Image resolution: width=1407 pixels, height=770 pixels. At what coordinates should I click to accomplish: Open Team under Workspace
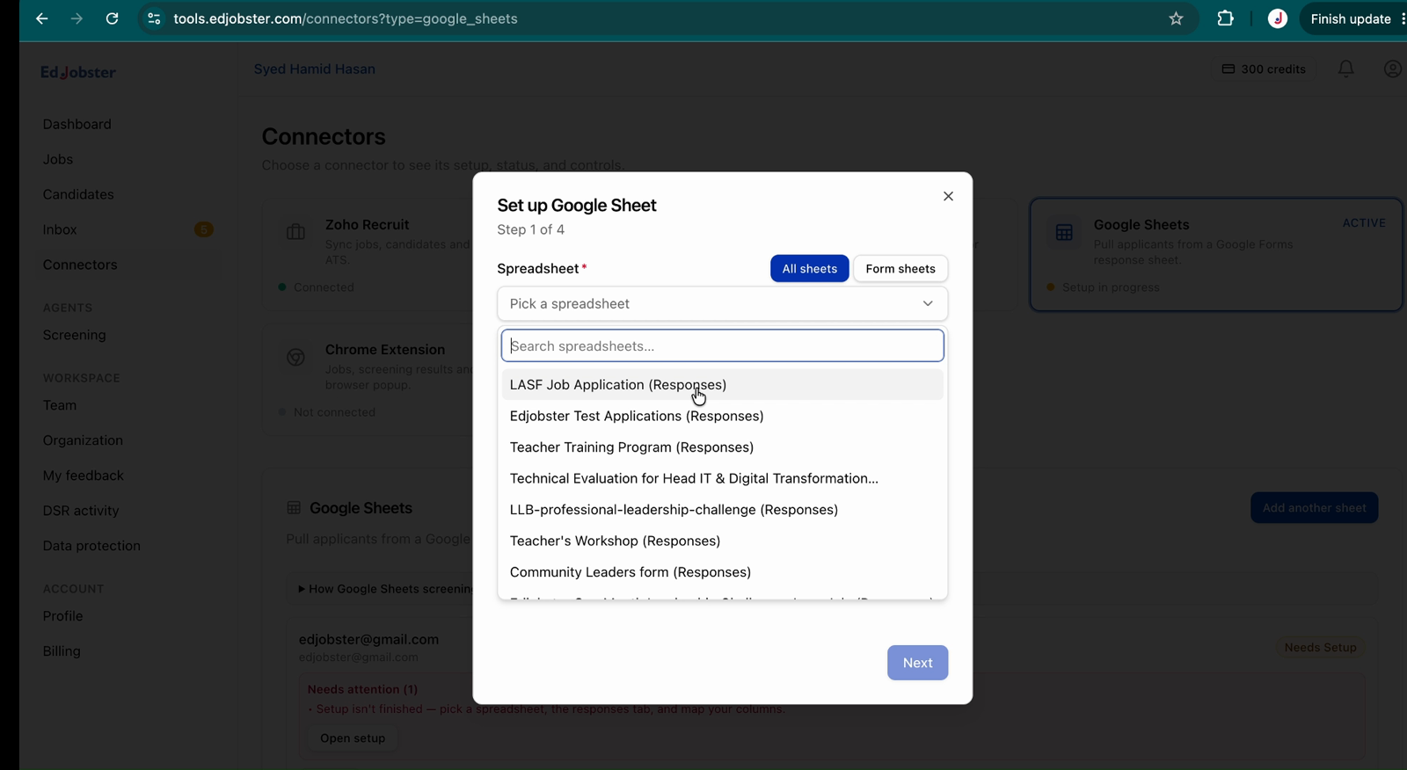pos(60,405)
